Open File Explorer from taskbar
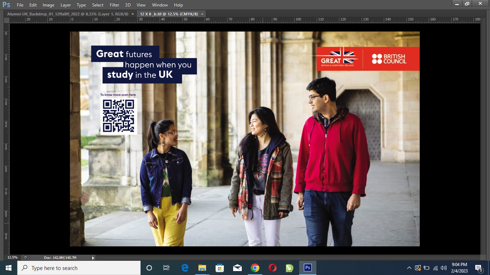490x275 pixels. pos(202,268)
